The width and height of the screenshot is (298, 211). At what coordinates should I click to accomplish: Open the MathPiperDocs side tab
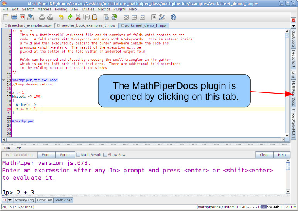tap(293, 94)
